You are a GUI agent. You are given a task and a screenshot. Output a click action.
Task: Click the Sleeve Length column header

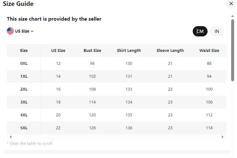pos(170,51)
